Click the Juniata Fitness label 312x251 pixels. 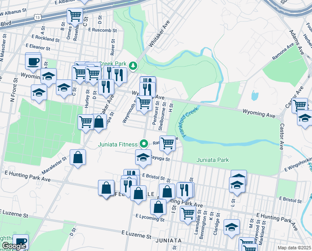click(x=118, y=144)
